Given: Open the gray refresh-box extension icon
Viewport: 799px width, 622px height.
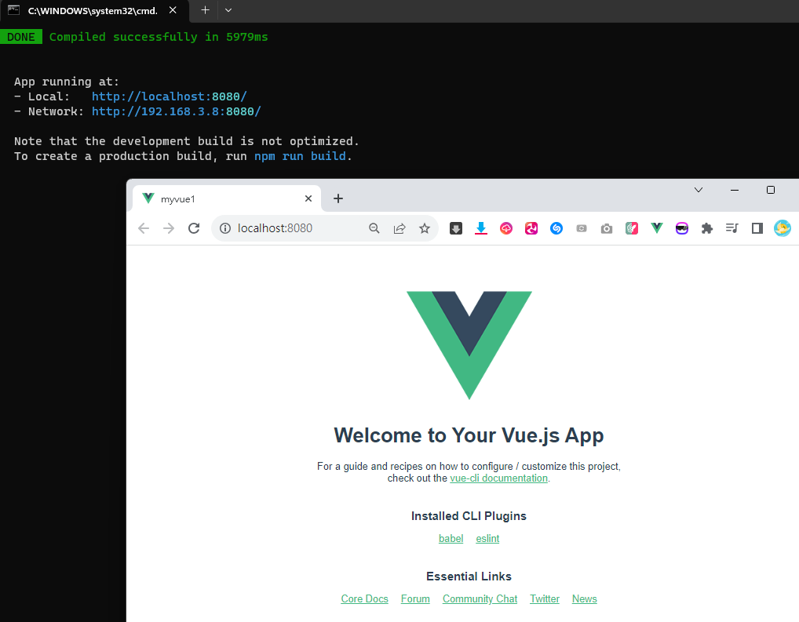Looking at the screenshot, I should (582, 228).
